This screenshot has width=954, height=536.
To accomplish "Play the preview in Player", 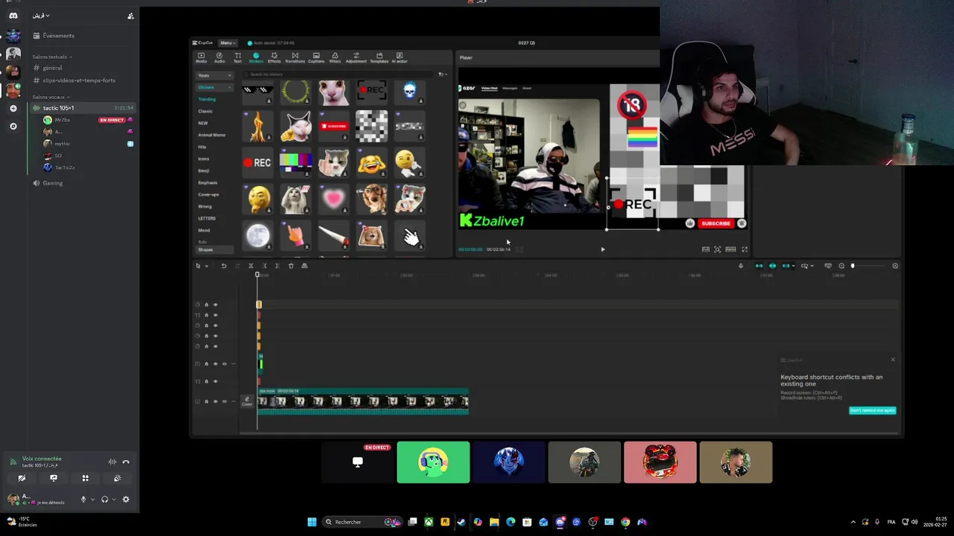I will (x=603, y=249).
